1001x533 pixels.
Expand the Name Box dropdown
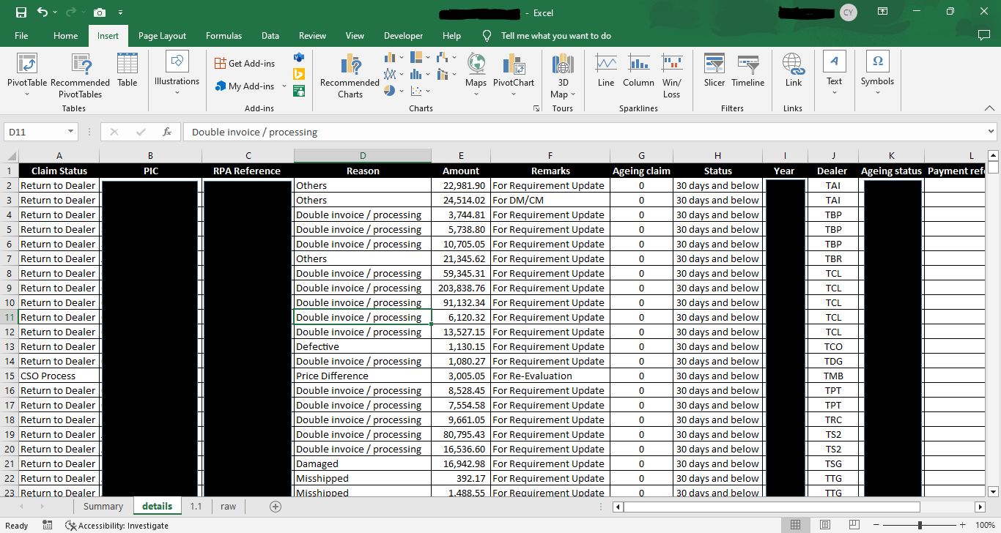[71, 132]
